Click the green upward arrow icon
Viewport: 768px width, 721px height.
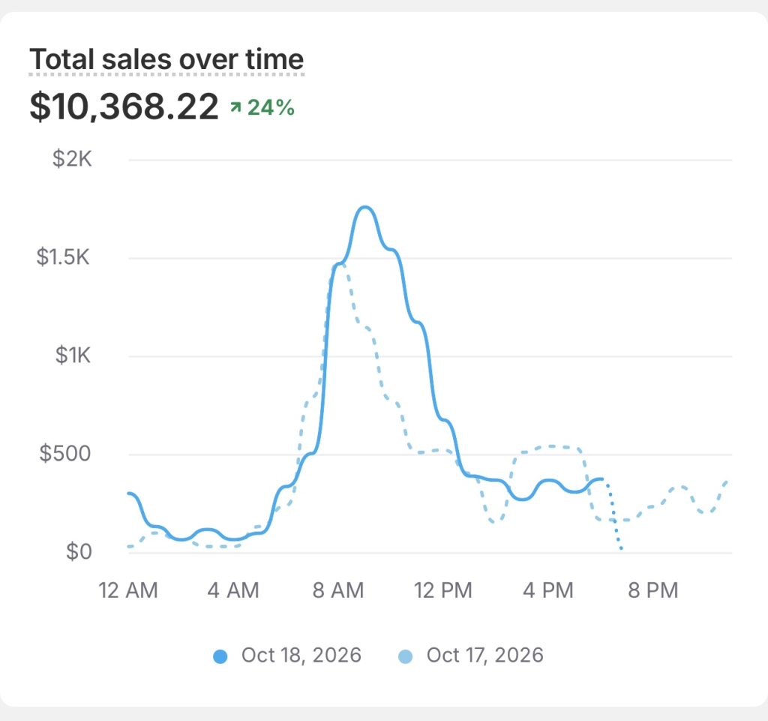pyautogui.click(x=235, y=107)
